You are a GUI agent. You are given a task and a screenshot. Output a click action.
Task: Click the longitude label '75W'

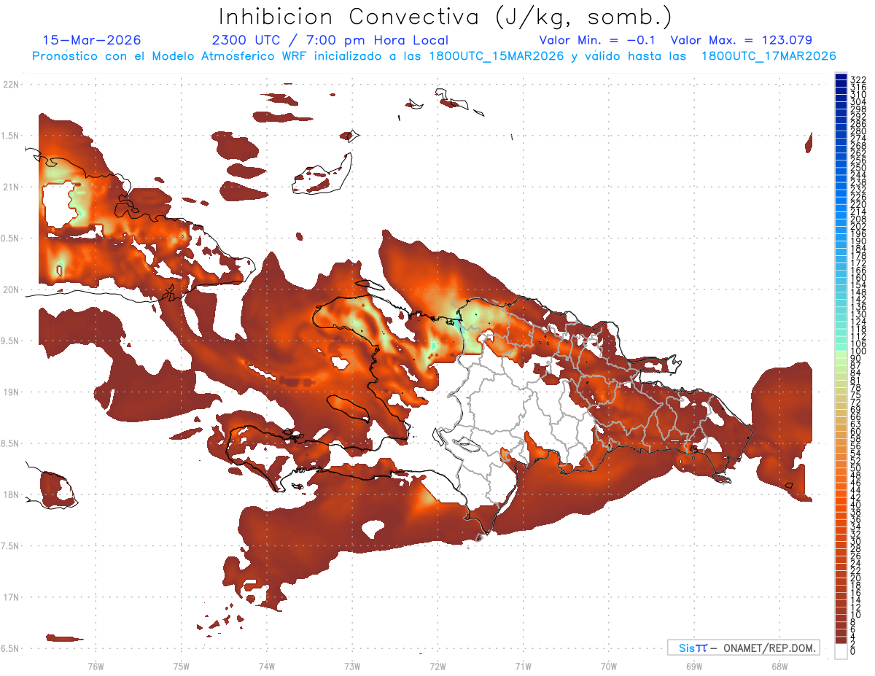click(x=182, y=666)
